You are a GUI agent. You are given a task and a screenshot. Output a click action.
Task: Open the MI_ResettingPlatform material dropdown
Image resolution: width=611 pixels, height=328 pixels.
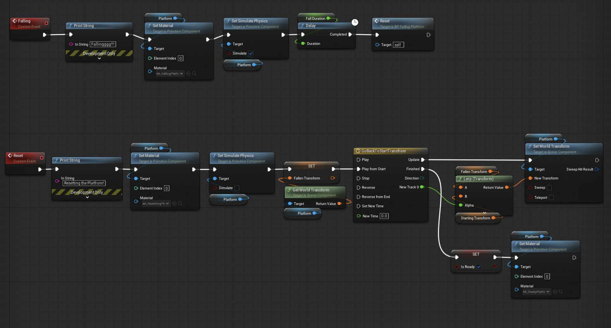click(156, 203)
